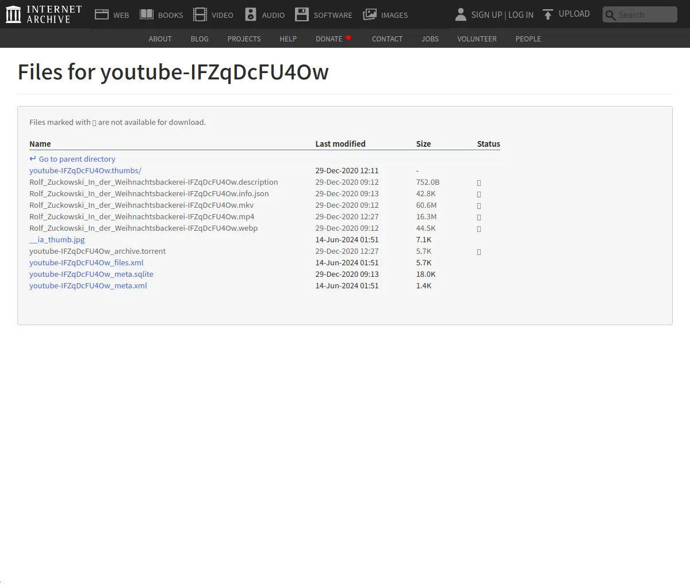
Task: Select the Name column header
Action: [x=40, y=144]
